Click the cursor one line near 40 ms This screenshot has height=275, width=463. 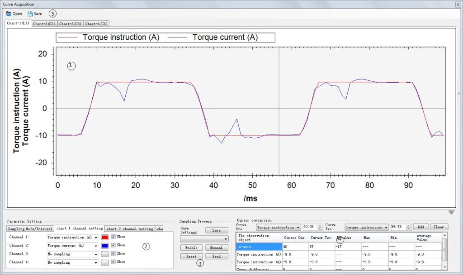coord(214,111)
